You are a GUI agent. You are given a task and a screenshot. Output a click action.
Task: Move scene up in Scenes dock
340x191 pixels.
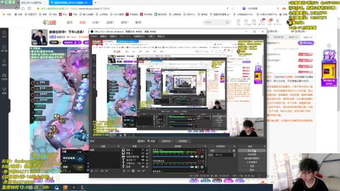[x=102, y=171]
